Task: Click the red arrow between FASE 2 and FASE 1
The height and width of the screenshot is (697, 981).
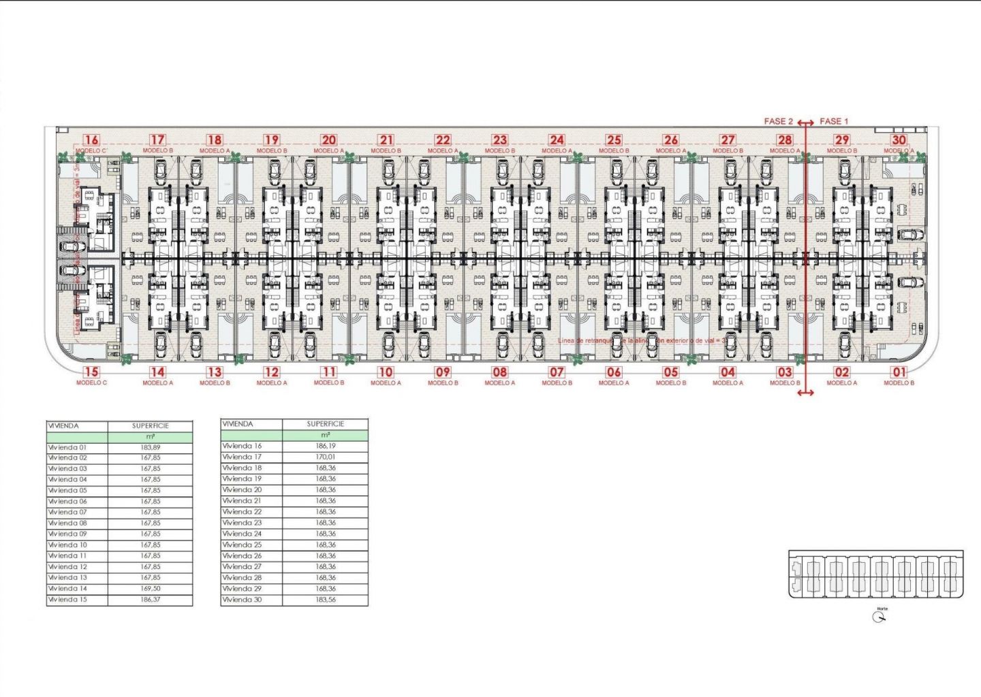Action: click(806, 123)
